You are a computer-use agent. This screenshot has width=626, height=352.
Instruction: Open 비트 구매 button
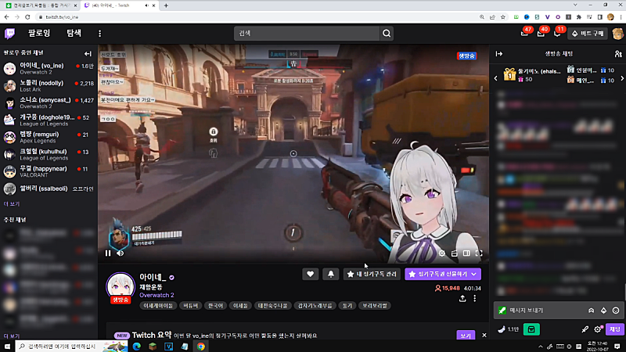[588, 34]
